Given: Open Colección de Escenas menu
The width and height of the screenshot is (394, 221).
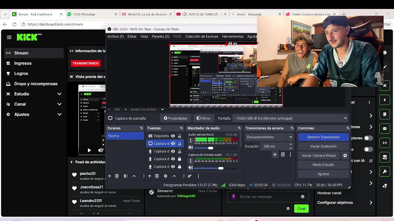Looking at the screenshot, I should click(202, 36).
